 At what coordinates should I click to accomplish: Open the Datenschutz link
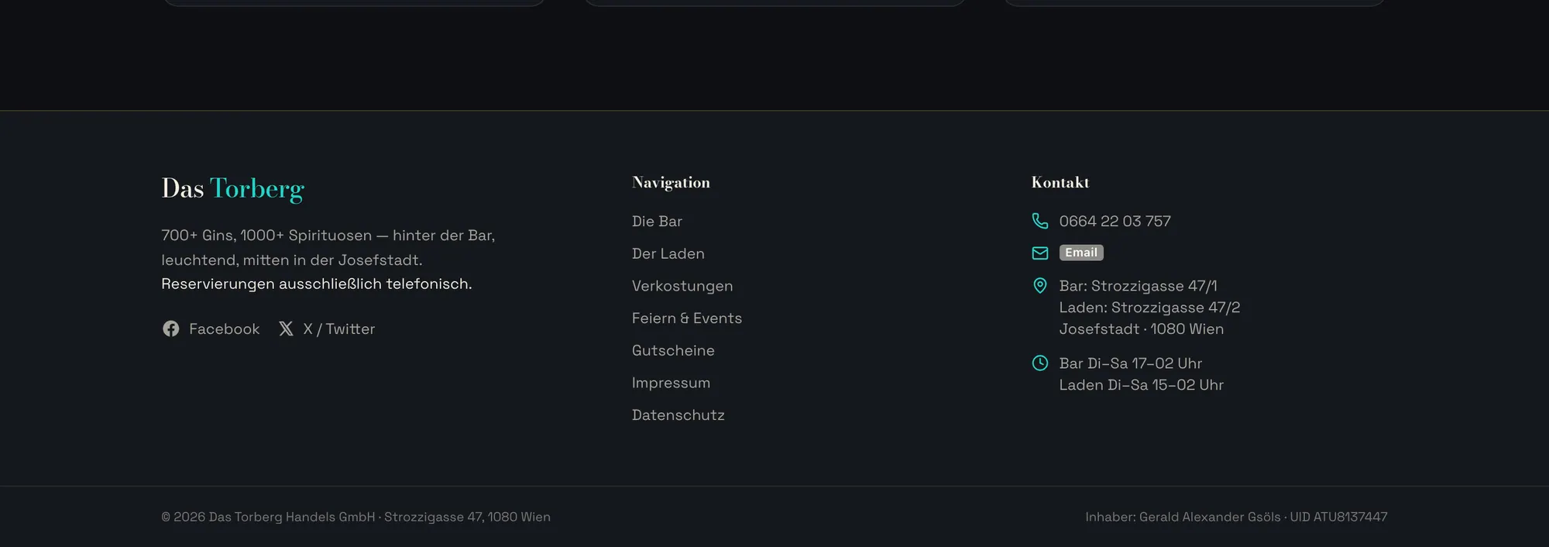click(x=678, y=415)
